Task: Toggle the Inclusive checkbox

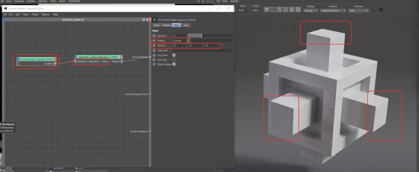Action: click(x=174, y=55)
